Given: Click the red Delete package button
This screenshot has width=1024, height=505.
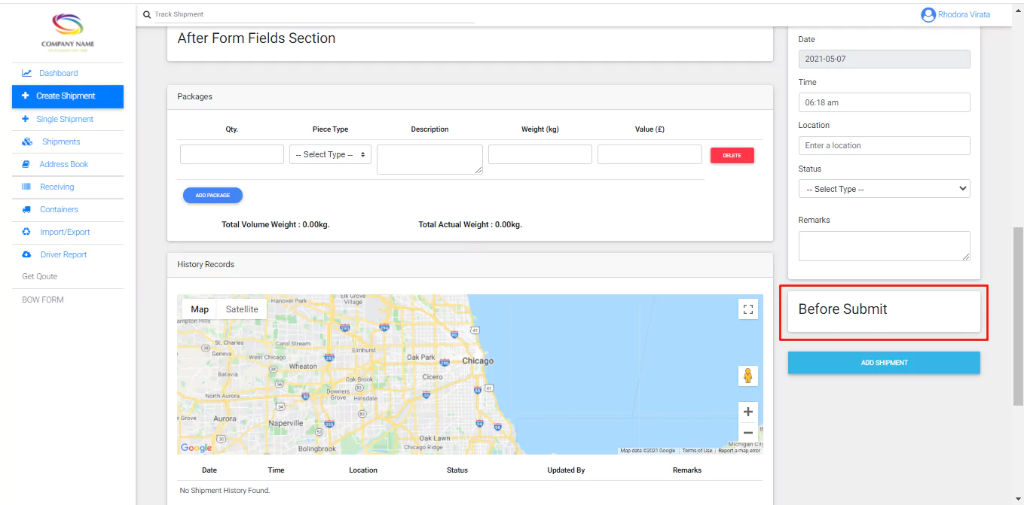Looking at the screenshot, I should (x=732, y=155).
